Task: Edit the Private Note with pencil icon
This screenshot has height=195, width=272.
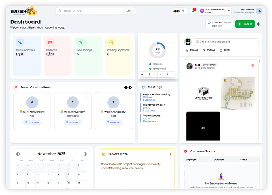Action: click(170, 154)
